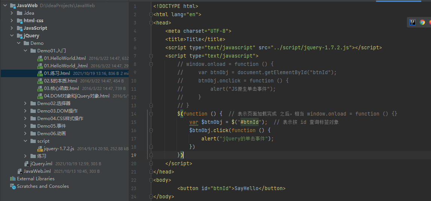Click the JavaWeb.iml module file icon
This screenshot has width=431, height=201.
(x=20, y=171)
